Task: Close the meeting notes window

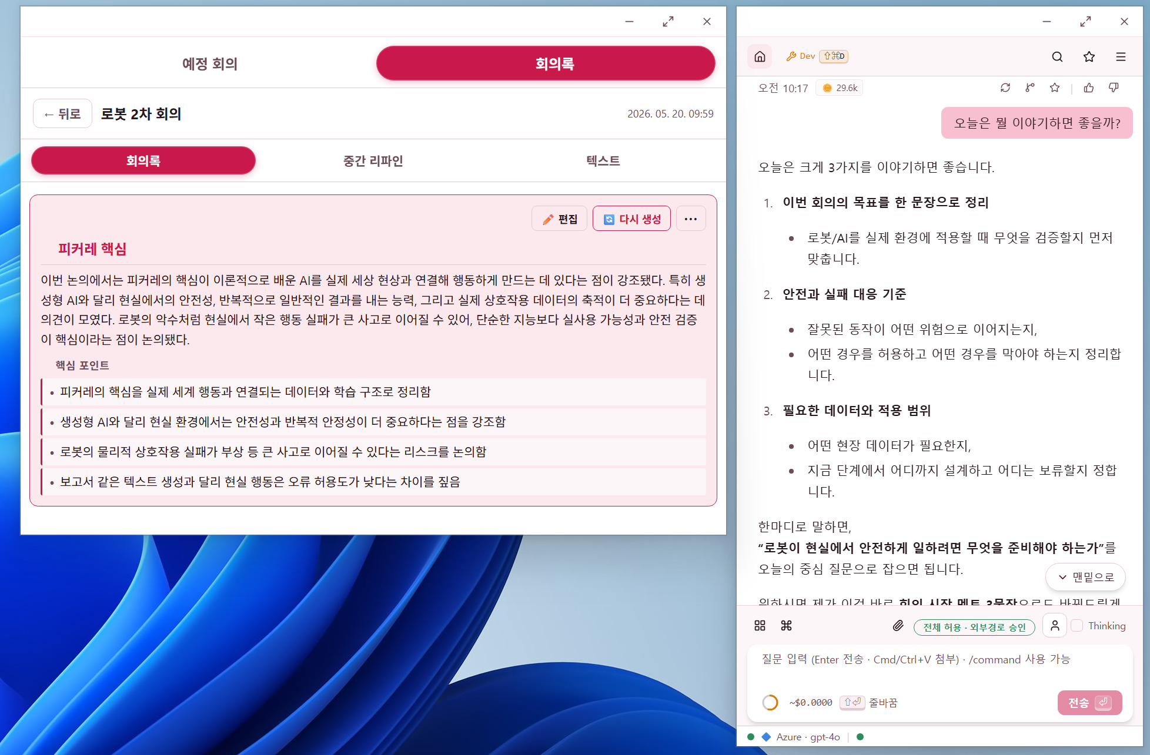Action: (x=707, y=22)
